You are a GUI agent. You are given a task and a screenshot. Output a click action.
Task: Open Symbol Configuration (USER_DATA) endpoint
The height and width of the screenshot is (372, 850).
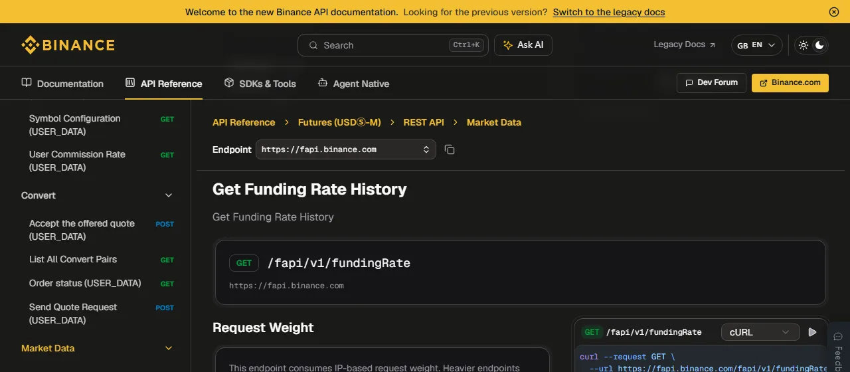(x=102, y=125)
